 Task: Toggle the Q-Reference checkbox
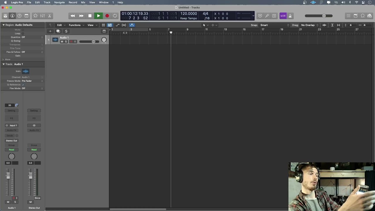[x=23, y=85]
